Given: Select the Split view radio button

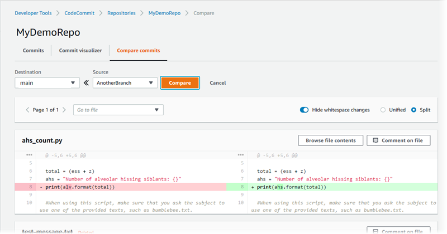Looking at the screenshot, I should pos(414,110).
